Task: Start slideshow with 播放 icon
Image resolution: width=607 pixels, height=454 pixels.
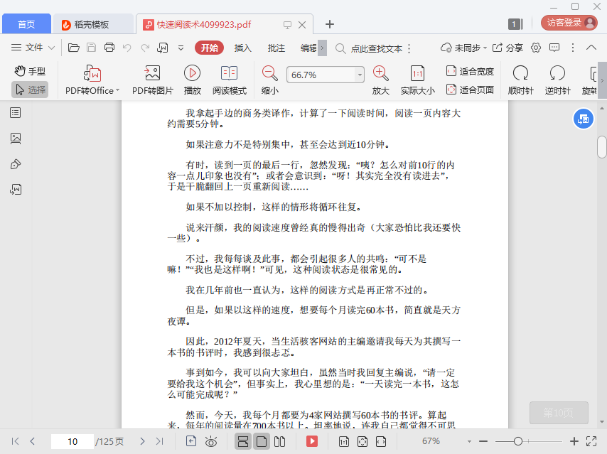Action: point(192,73)
